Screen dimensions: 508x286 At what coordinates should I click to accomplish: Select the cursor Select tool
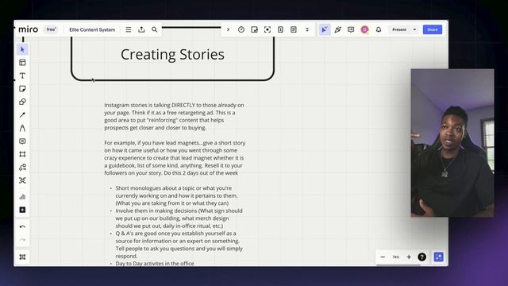pos(22,49)
